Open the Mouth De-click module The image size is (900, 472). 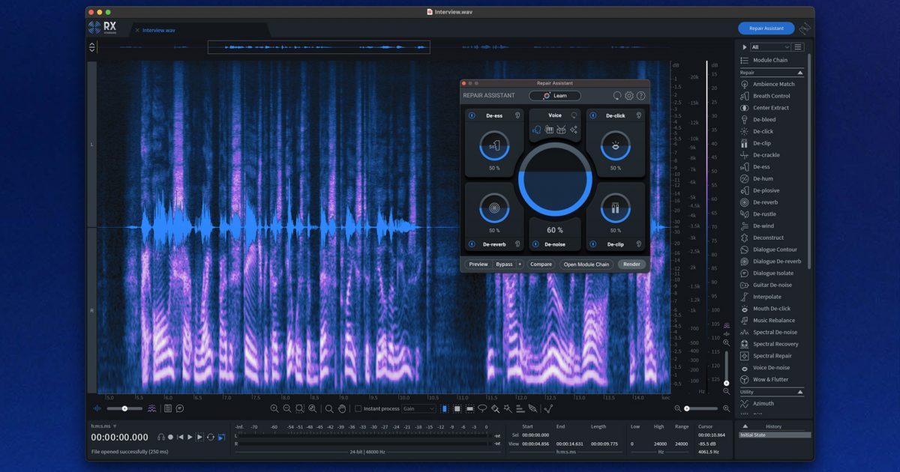(x=771, y=309)
